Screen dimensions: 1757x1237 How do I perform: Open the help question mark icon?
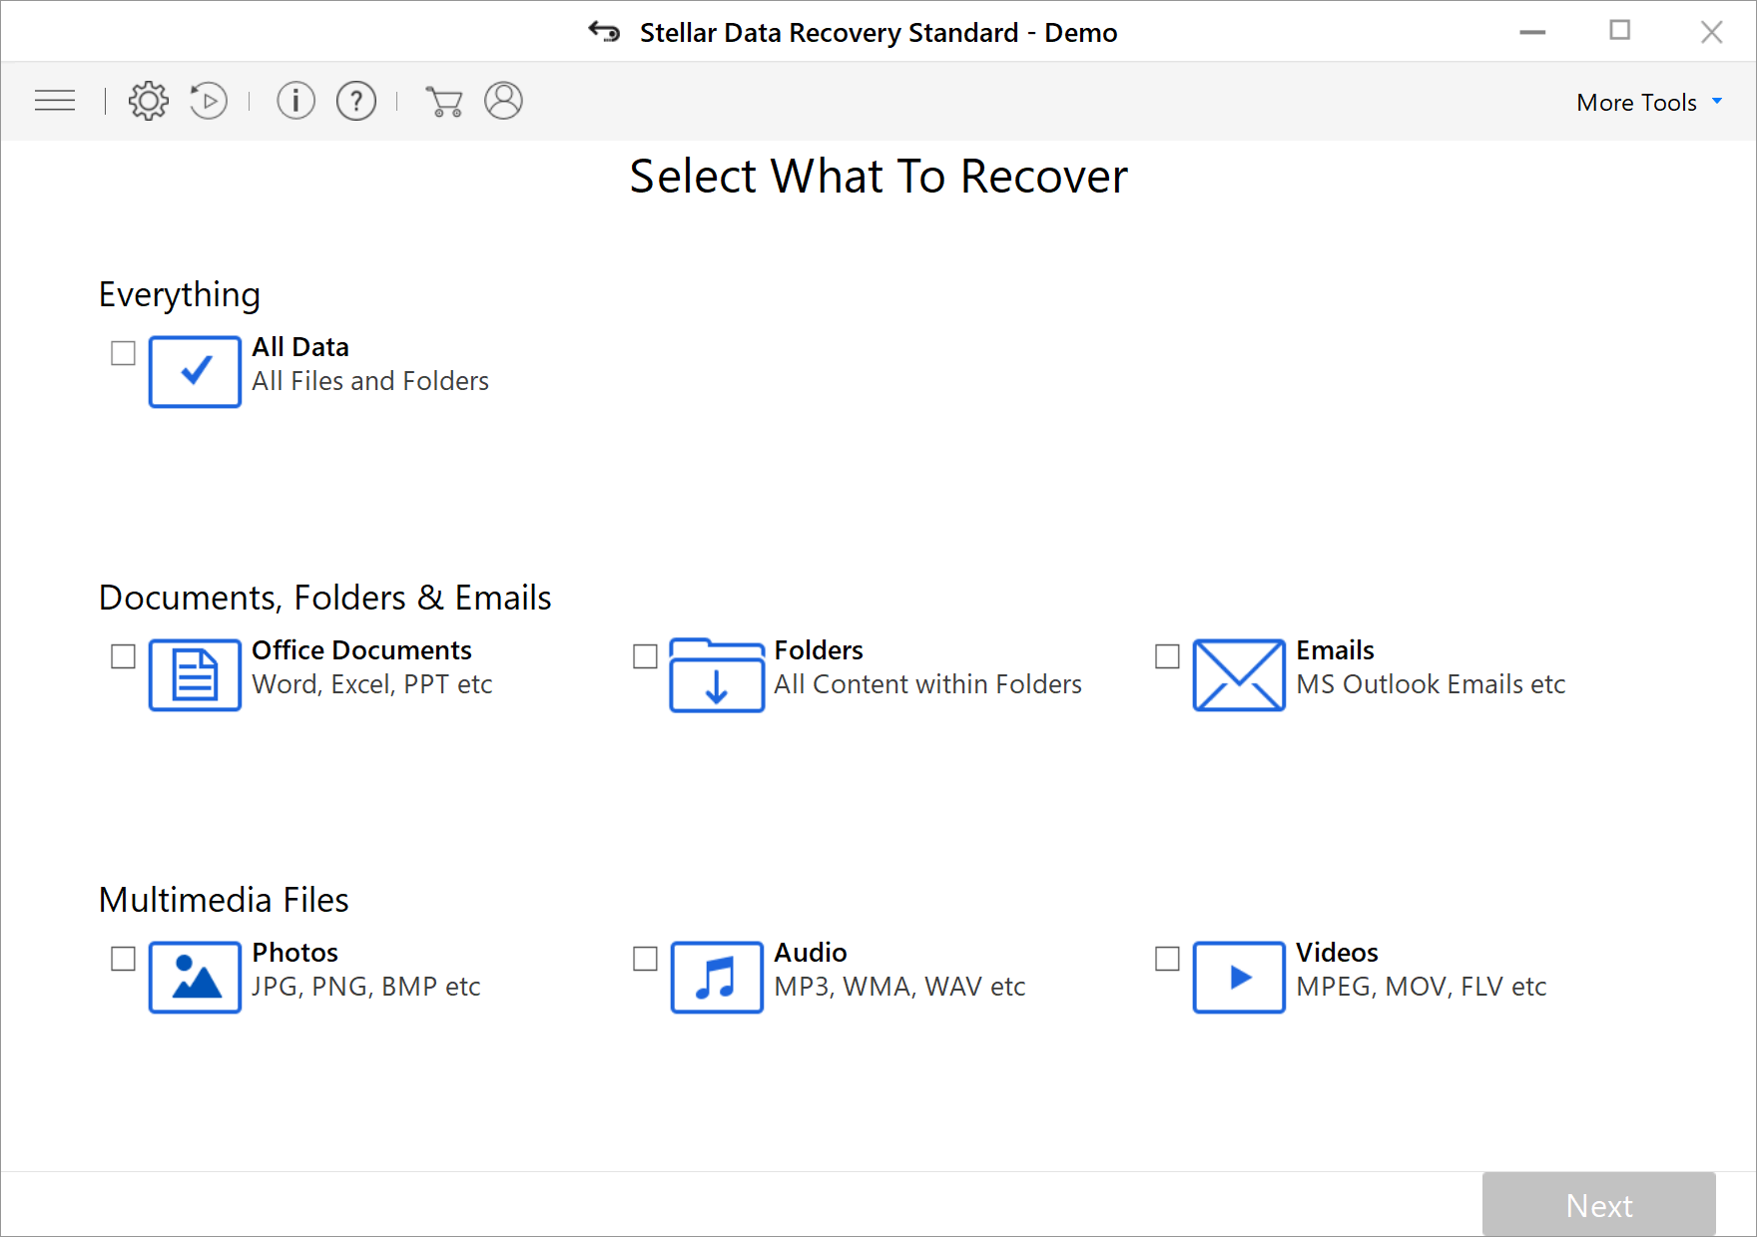(x=356, y=101)
